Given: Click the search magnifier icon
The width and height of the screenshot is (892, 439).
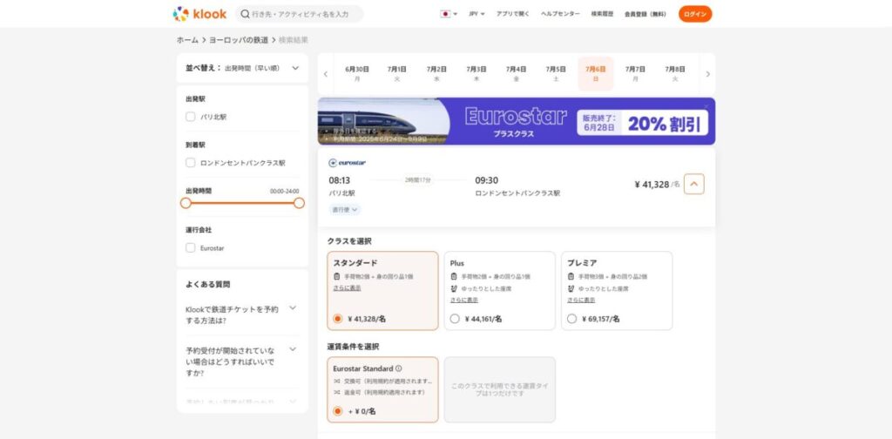Looking at the screenshot, I should tap(245, 14).
